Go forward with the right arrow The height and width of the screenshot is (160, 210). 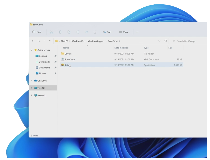(39, 41)
